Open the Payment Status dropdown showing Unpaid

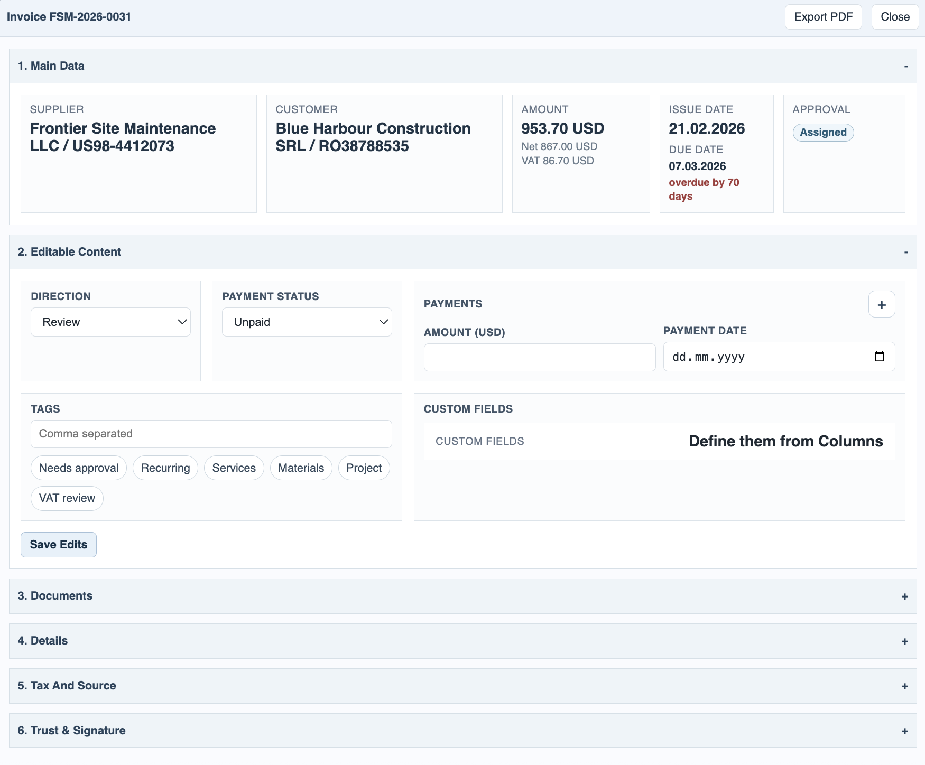click(x=307, y=322)
